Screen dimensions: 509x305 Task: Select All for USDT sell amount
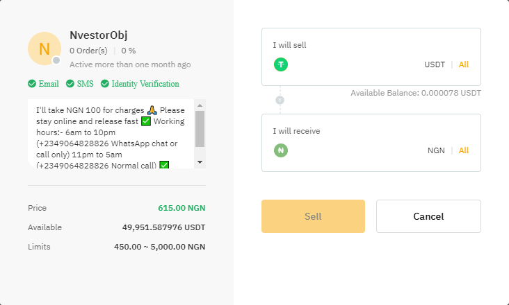coord(464,64)
